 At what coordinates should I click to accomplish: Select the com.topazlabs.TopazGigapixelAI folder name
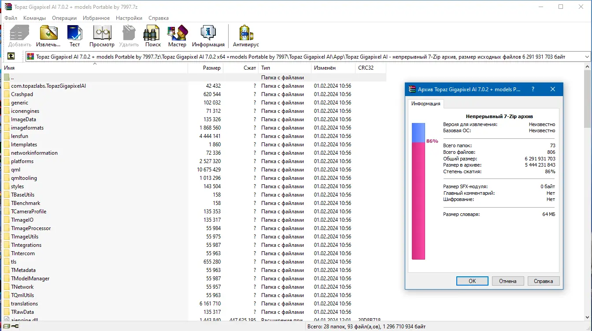[48, 86]
